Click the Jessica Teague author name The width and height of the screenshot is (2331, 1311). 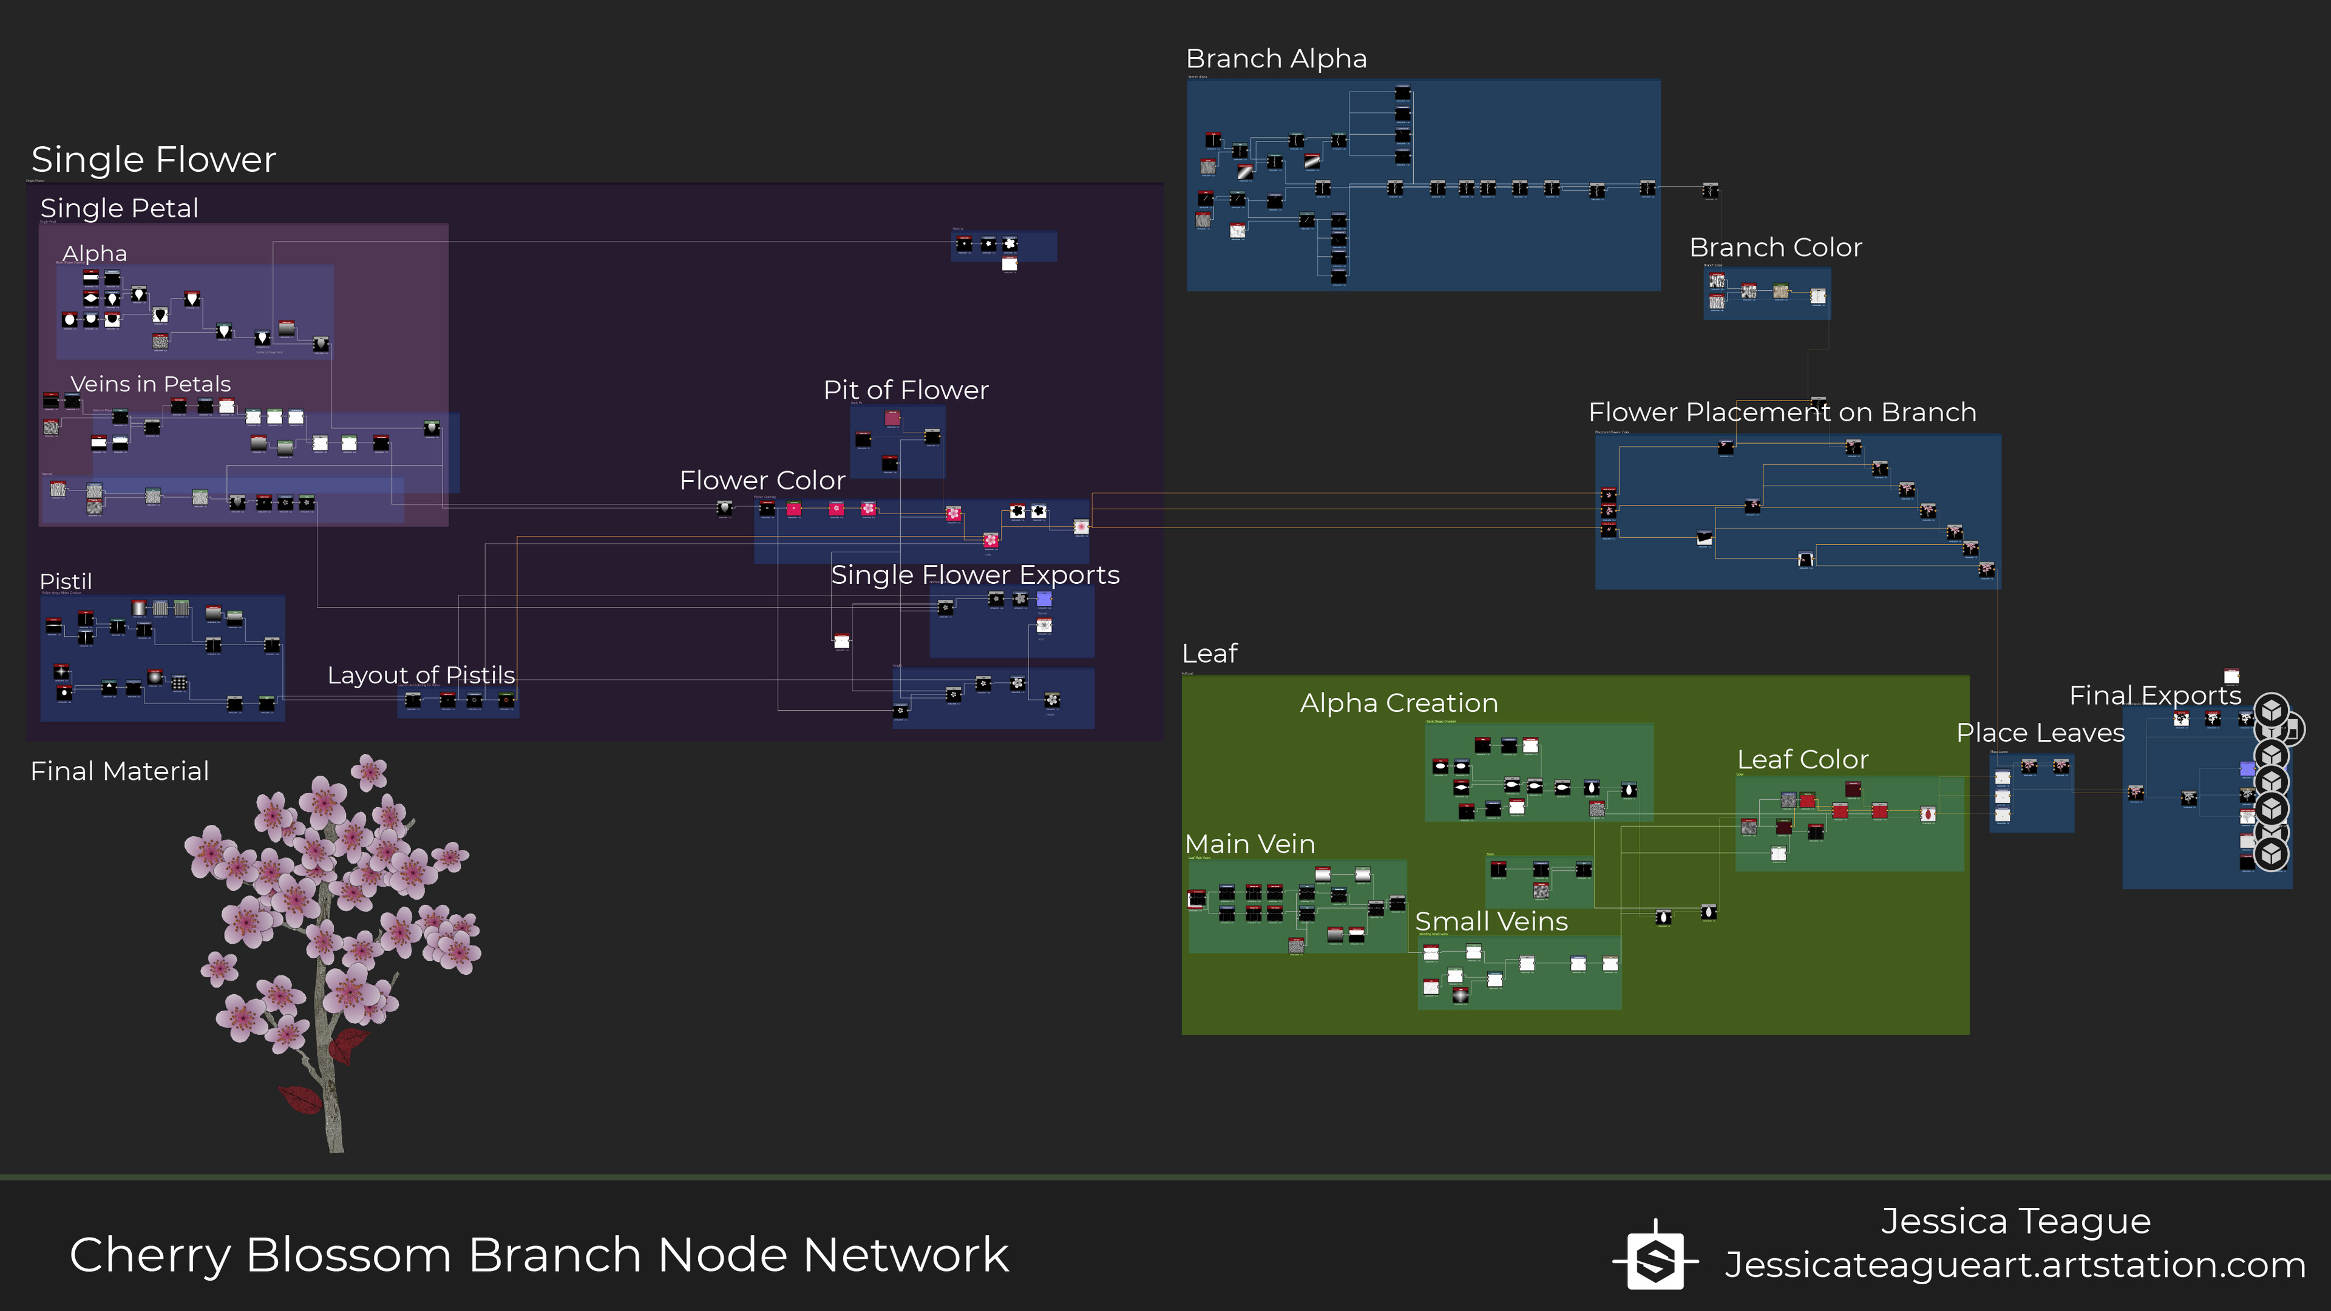2015,1221
